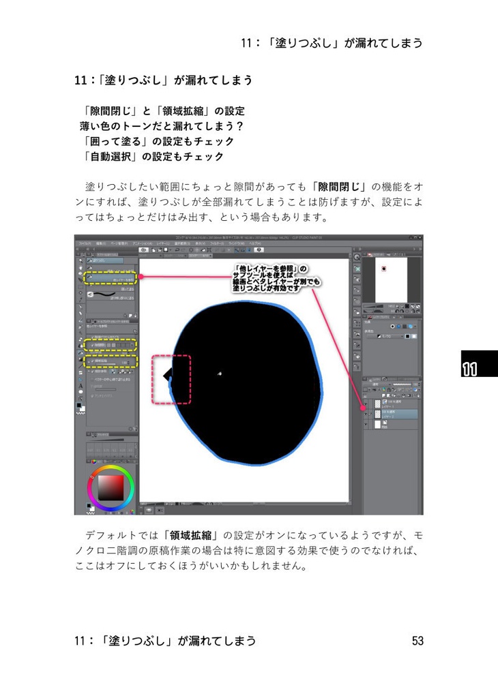498x698 pixels.
Task: Select the Move hand tool
Action: click(x=80, y=267)
